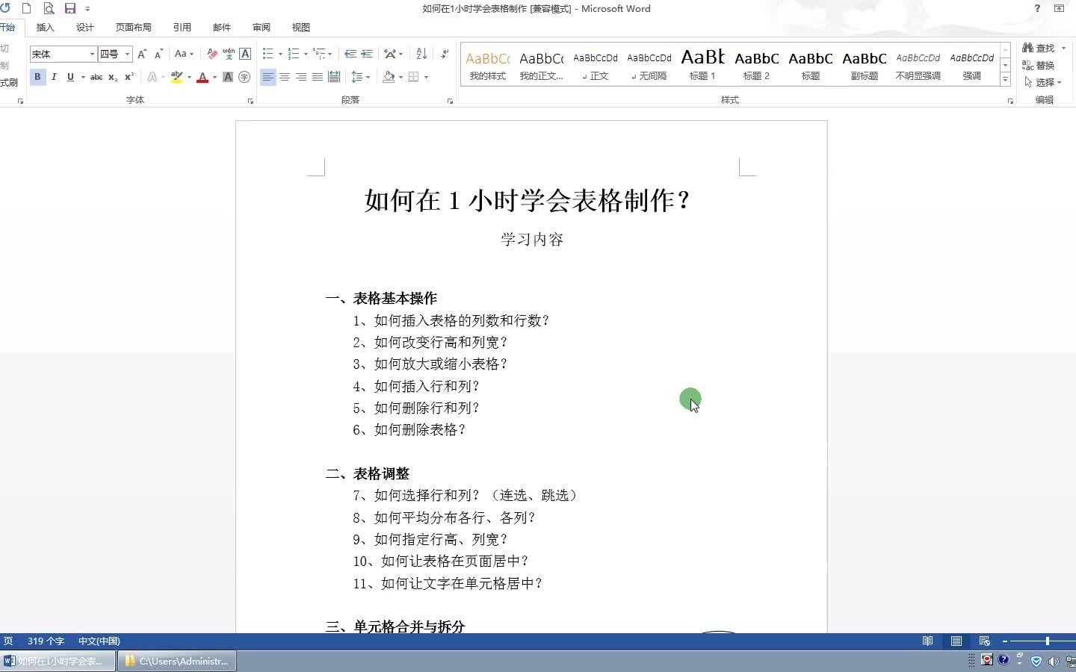Click the Decrease Font Size icon
Viewport: 1076px width, 672px height.
(x=158, y=54)
